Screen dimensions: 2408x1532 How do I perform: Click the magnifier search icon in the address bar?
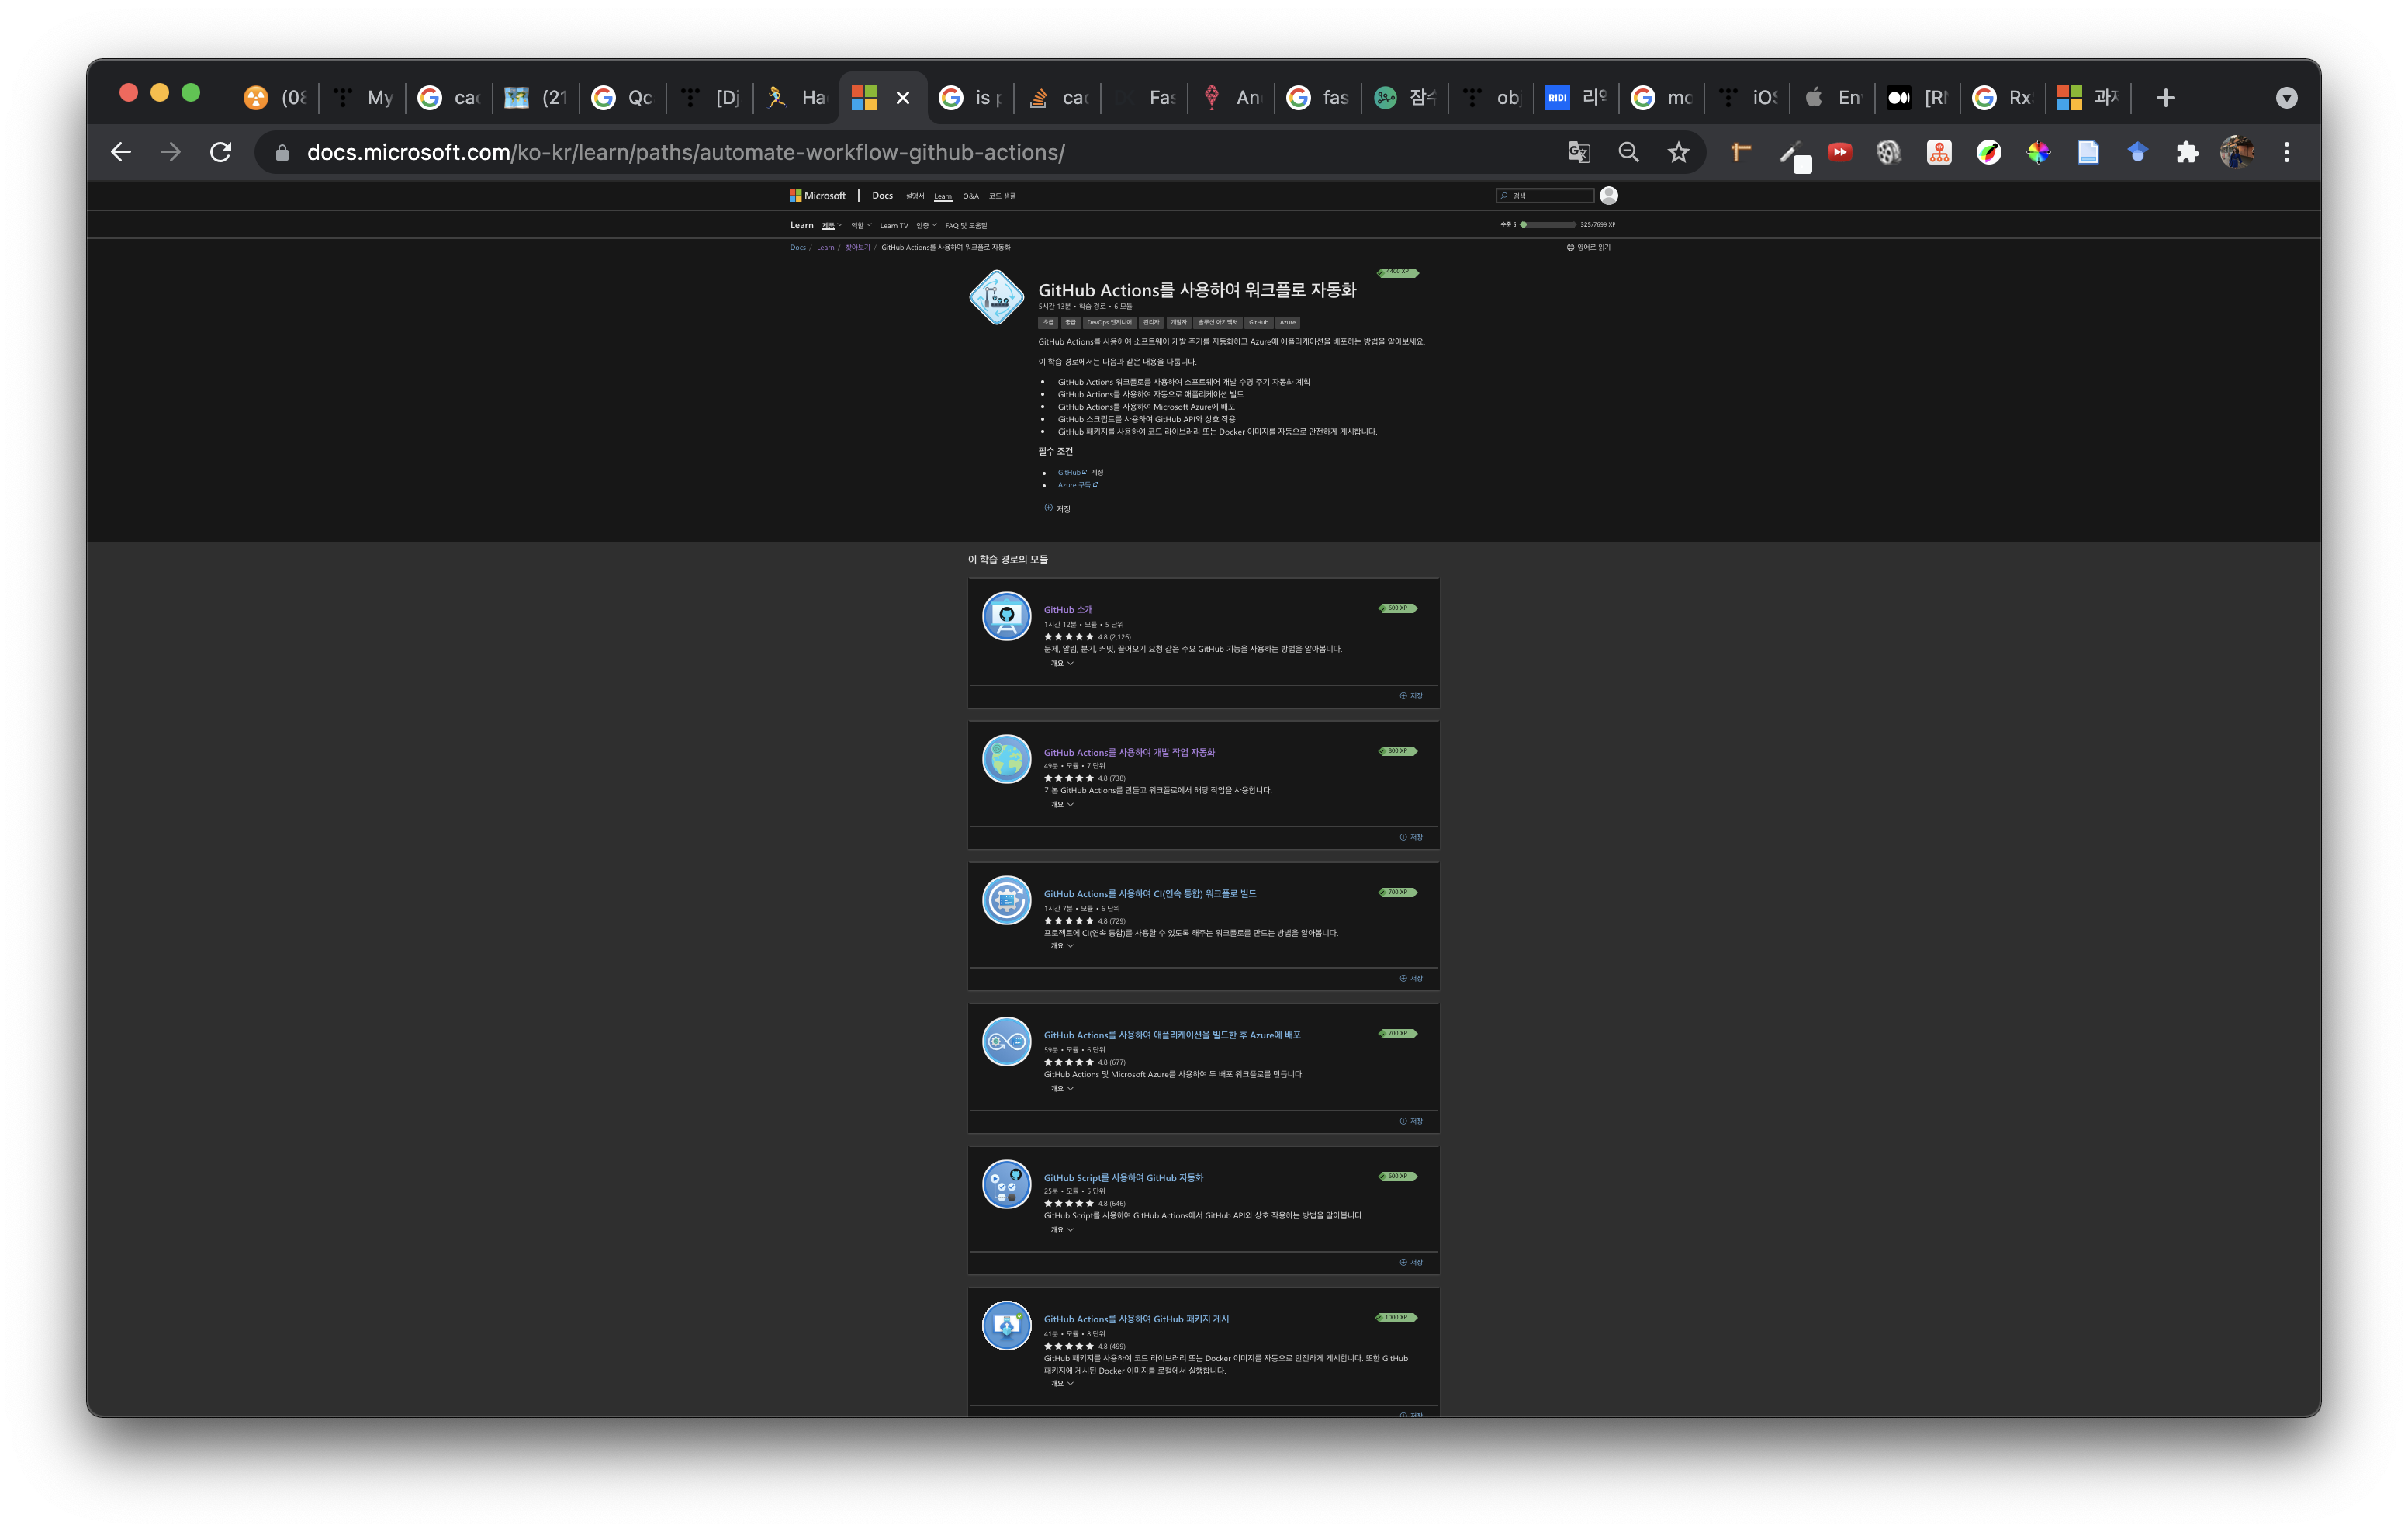click(1628, 152)
